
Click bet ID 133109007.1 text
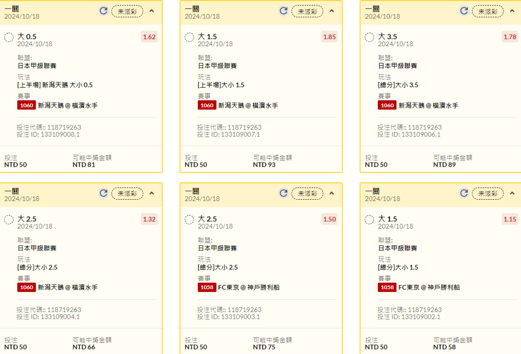pyautogui.click(x=229, y=135)
